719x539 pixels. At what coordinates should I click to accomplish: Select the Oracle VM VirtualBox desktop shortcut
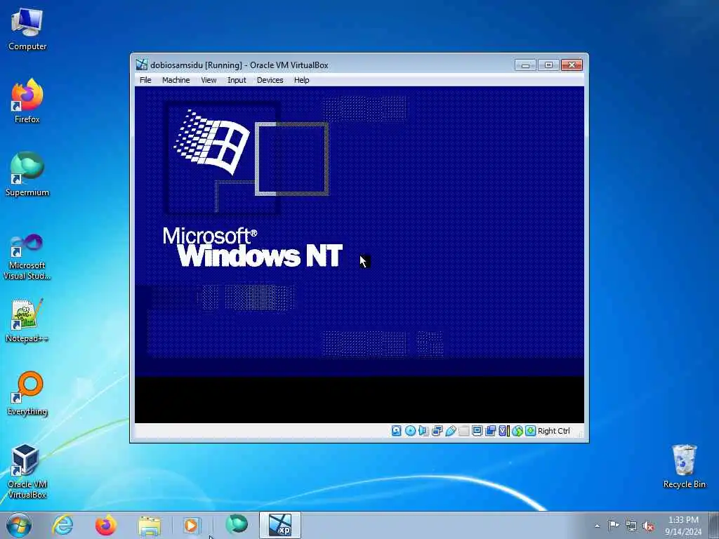click(27, 471)
